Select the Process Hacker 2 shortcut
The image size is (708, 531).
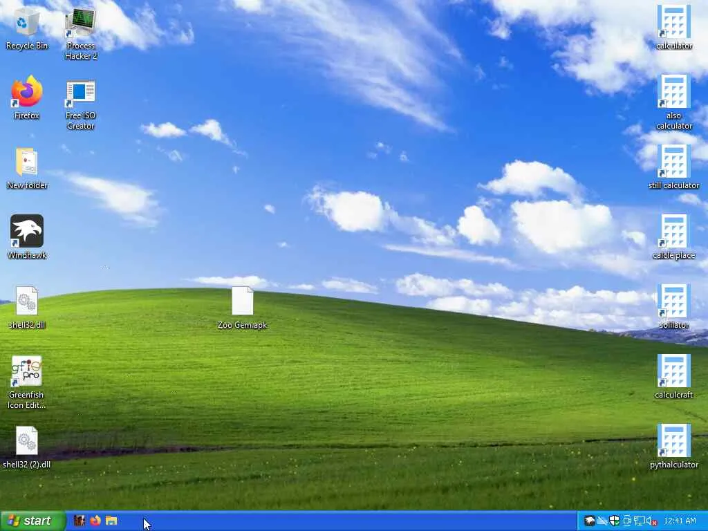point(80,33)
